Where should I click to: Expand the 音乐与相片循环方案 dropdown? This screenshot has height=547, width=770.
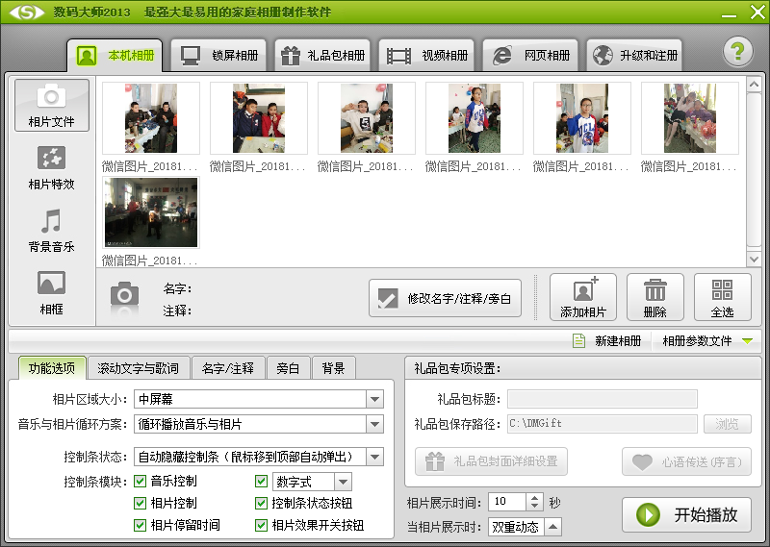point(374,424)
